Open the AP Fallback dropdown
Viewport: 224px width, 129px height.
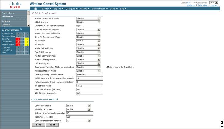pos(88,41)
